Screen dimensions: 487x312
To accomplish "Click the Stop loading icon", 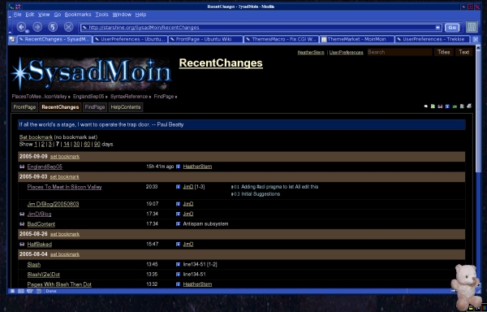I will point(69,27).
